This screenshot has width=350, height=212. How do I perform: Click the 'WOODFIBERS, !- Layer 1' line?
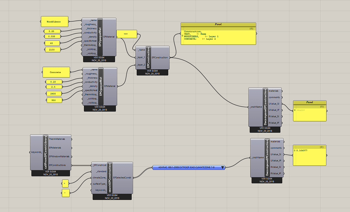tap(201, 37)
